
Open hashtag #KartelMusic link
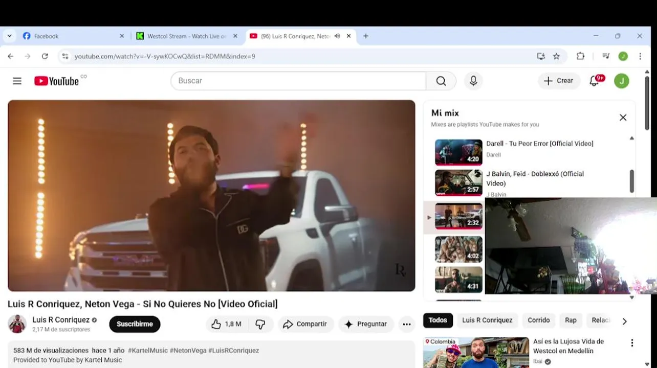(x=147, y=351)
